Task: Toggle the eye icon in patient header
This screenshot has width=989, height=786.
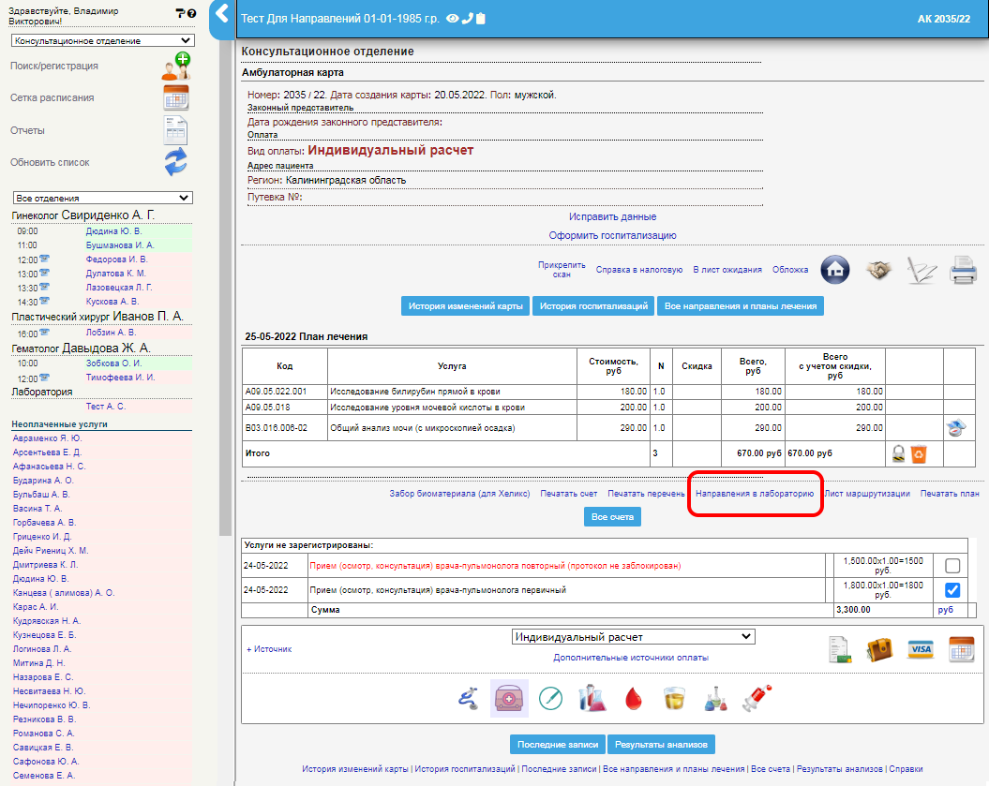Action: (452, 18)
